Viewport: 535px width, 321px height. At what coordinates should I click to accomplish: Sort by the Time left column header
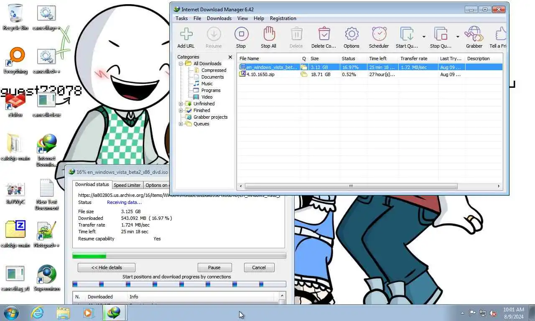(382, 59)
